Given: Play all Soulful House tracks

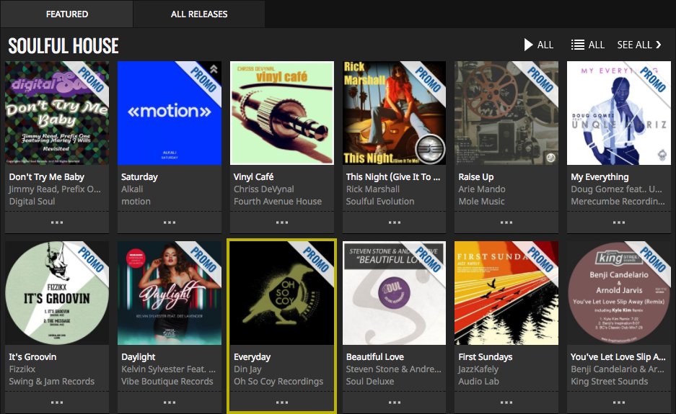Looking at the screenshot, I should point(538,45).
